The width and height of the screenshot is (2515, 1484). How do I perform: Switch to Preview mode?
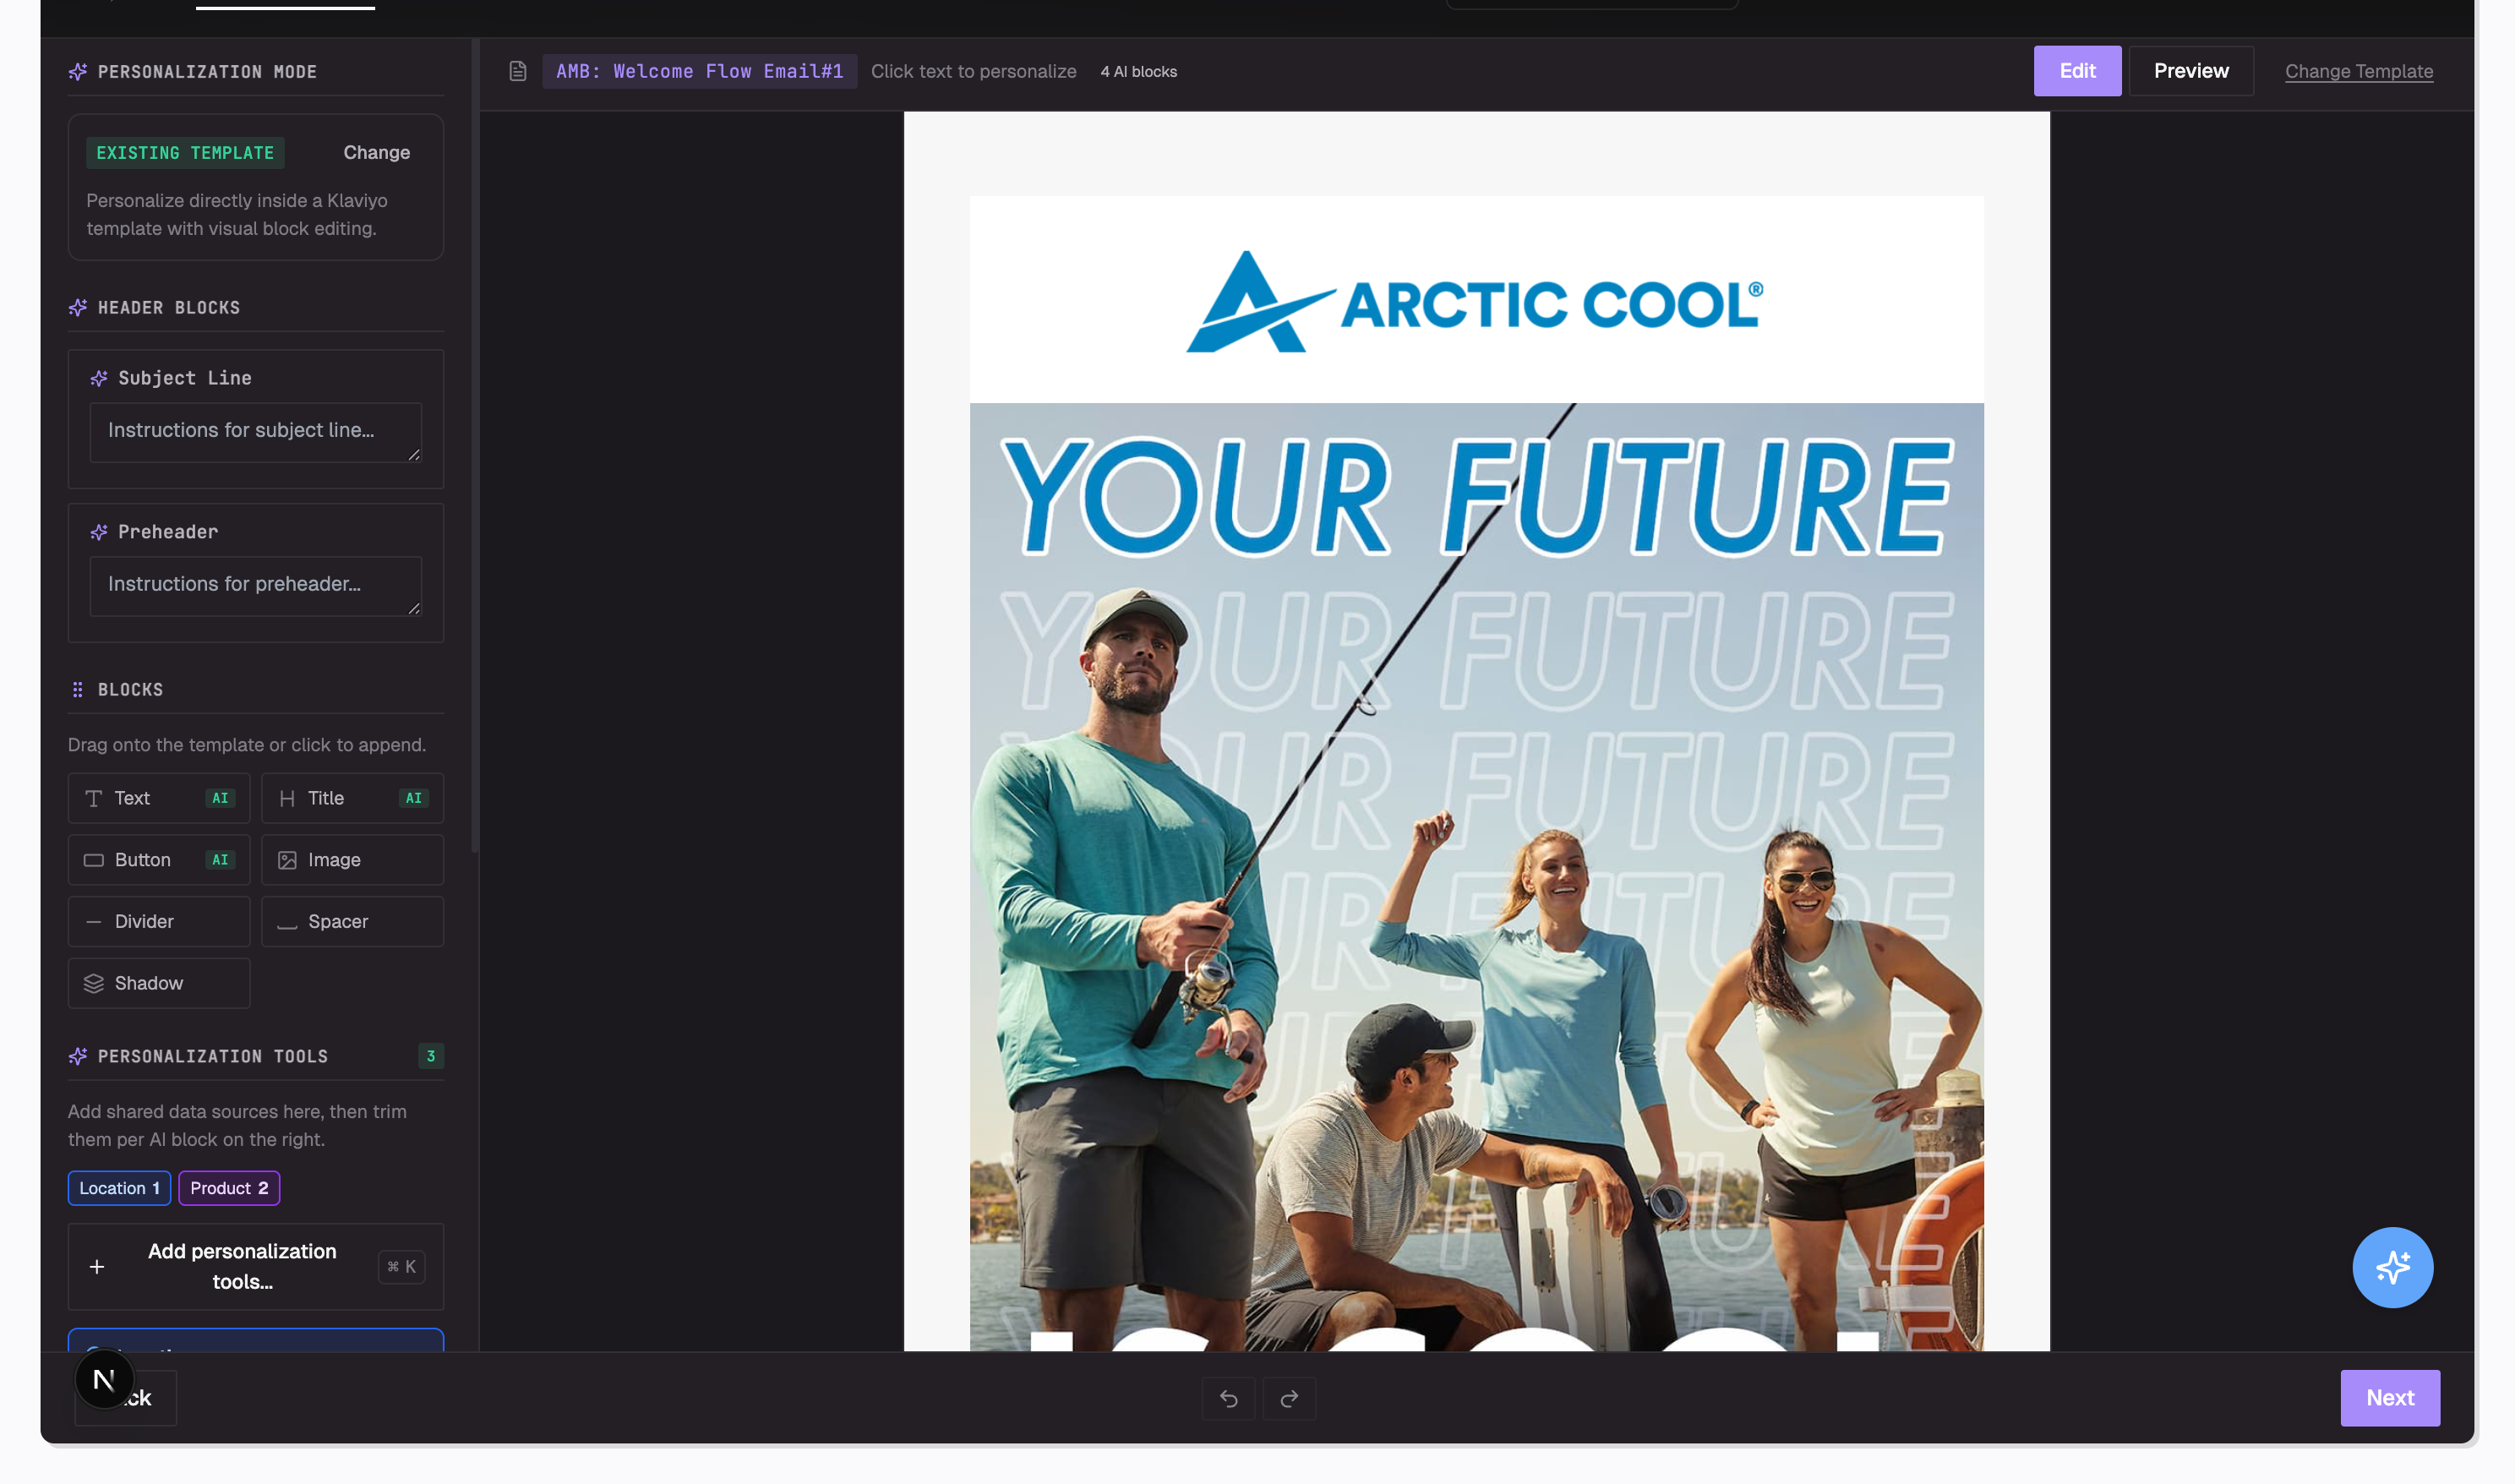click(2190, 71)
